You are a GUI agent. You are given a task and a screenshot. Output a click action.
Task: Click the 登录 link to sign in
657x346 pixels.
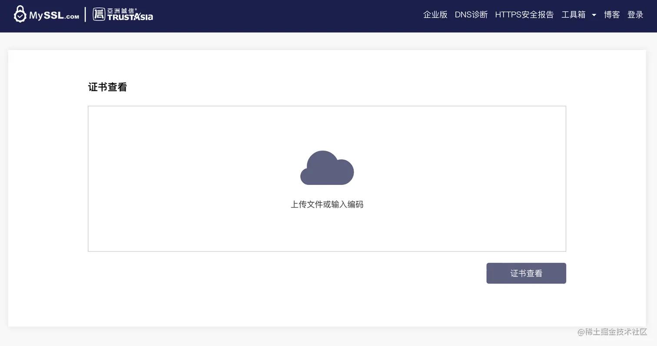pyautogui.click(x=635, y=14)
